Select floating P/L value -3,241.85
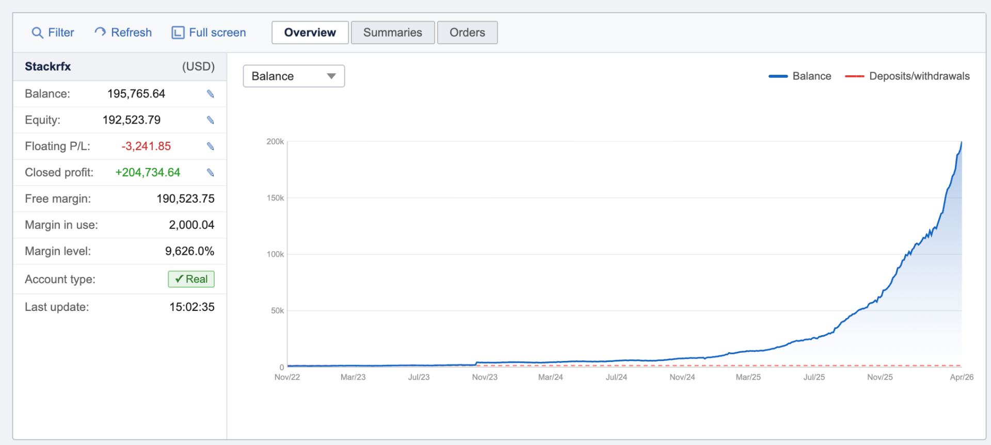This screenshot has height=445, width=991. click(x=146, y=146)
